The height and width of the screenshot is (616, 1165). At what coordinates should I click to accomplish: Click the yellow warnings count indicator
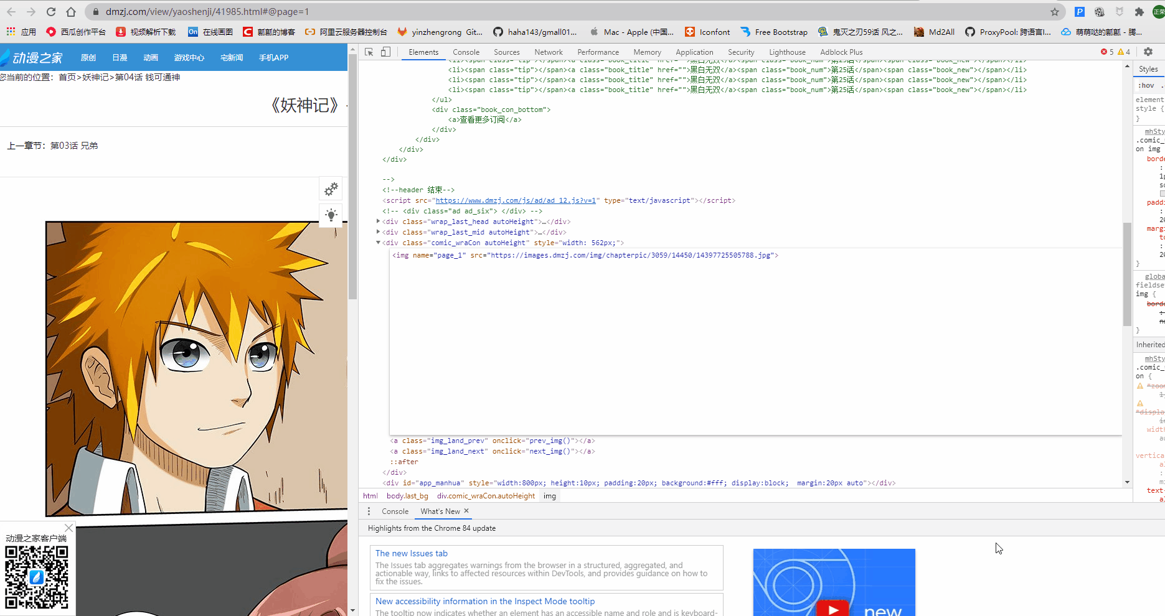(x=1124, y=52)
